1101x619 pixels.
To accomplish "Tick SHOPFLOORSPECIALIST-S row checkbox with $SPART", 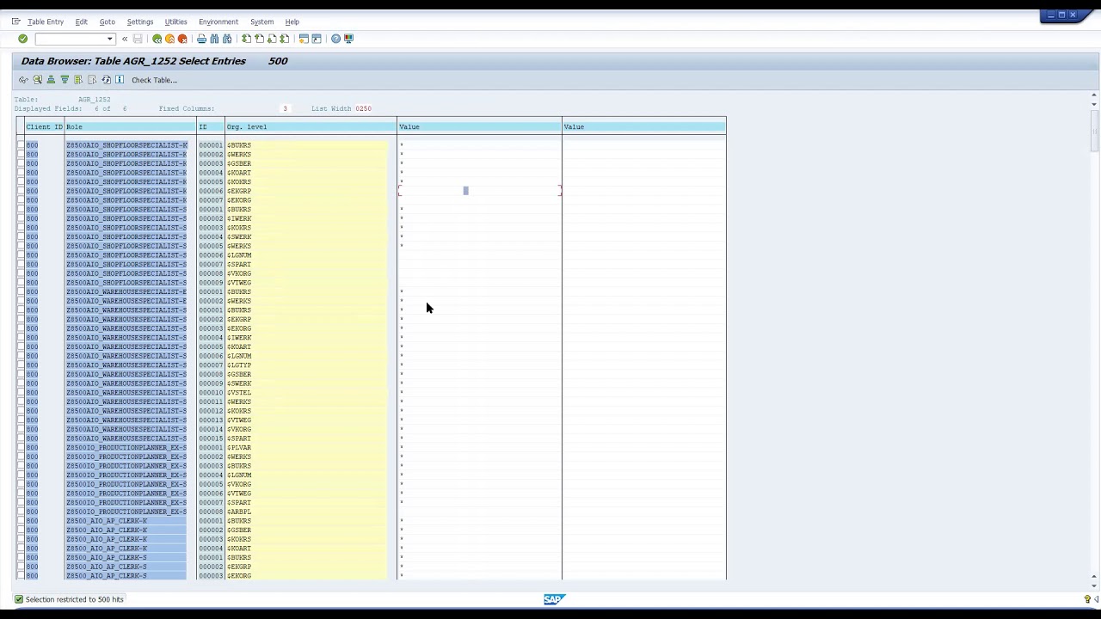I will (21, 265).
